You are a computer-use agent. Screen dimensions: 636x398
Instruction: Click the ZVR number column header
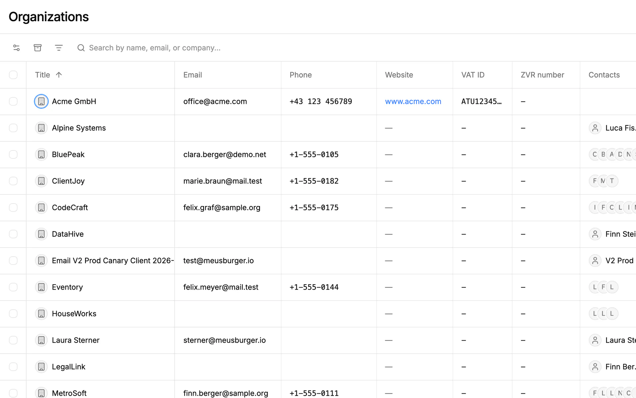[x=542, y=75]
